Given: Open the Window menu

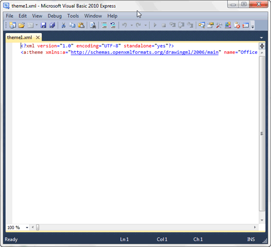Looking at the screenshot, I should pyautogui.click(x=93, y=16).
